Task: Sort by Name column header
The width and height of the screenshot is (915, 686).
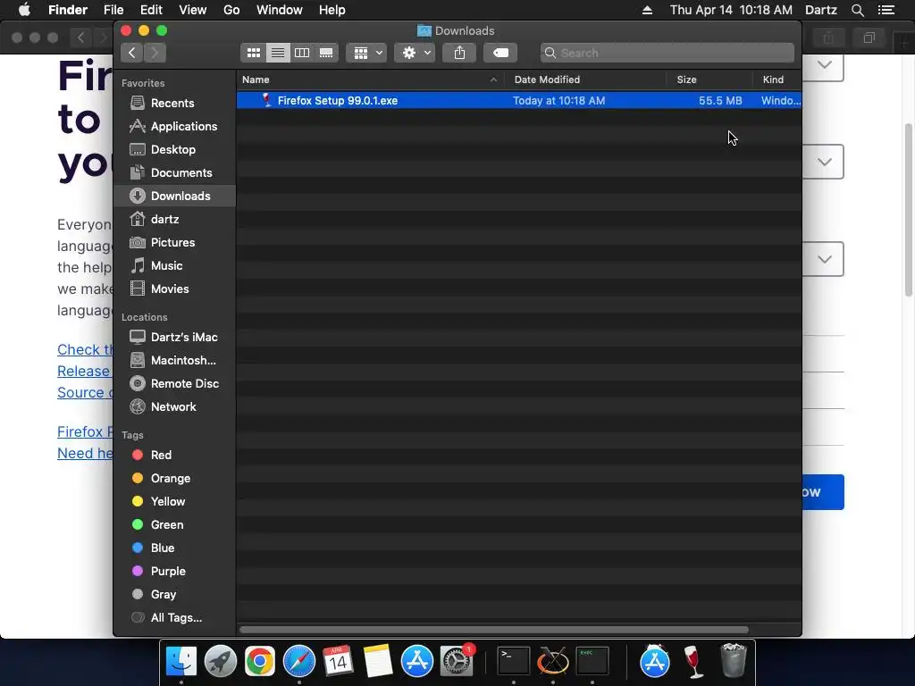Action: click(371, 79)
